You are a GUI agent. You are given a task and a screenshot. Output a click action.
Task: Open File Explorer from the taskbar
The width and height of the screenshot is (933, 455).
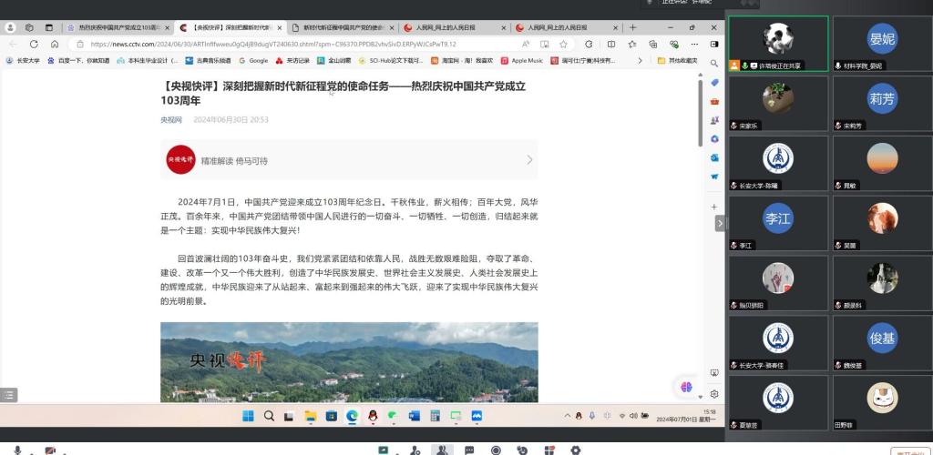tap(311, 416)
